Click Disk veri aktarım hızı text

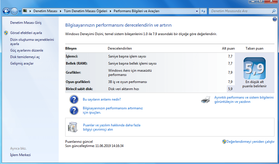pyautogui.click(x=124, y=89)
